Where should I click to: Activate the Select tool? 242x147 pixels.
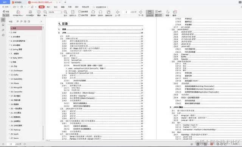tap(6, 15)
